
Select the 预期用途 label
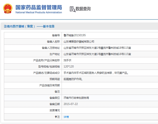click(x=55, y=79)
